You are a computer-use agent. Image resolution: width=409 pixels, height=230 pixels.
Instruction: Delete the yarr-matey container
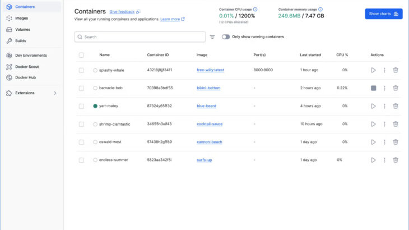396,106
